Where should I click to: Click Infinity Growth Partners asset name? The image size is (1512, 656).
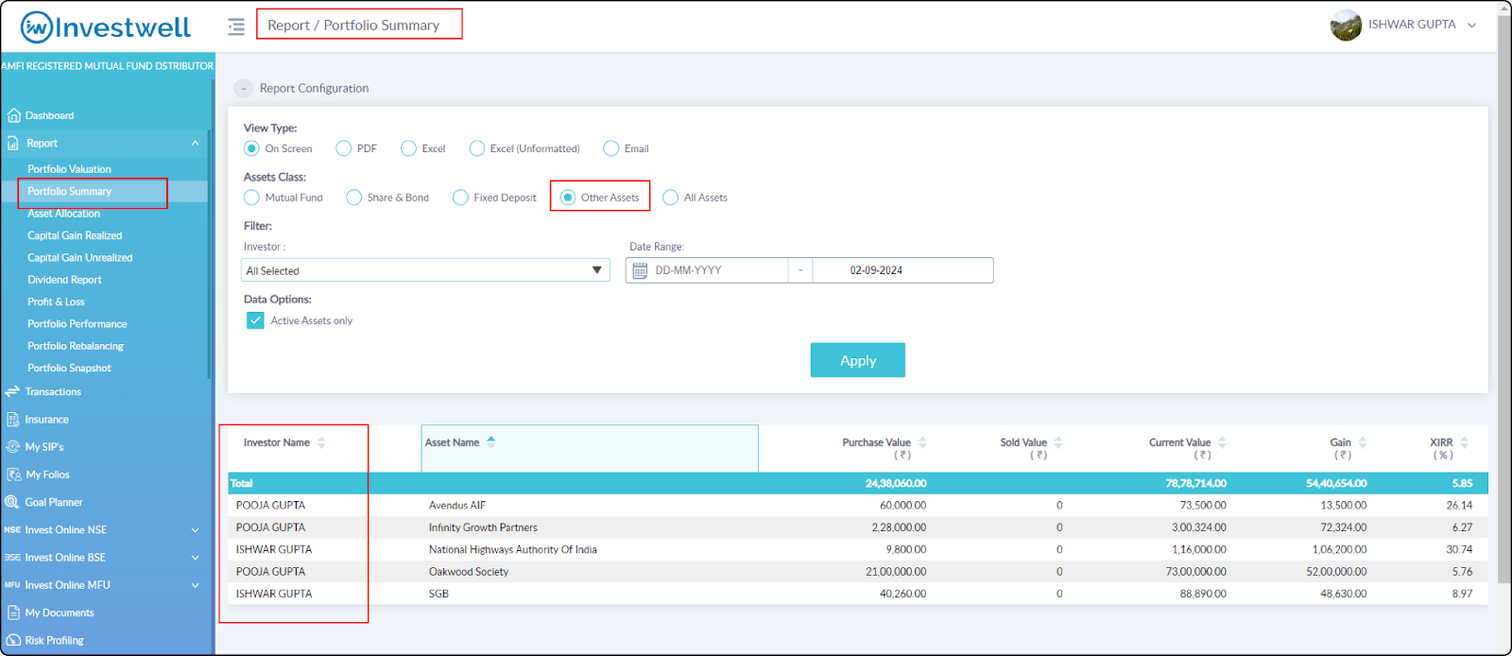[x=483, y=527]
